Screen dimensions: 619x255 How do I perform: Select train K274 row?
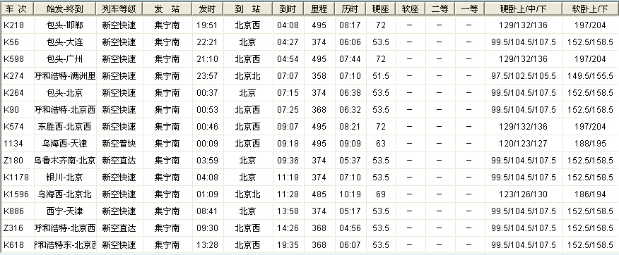click(x=309, y=76)
